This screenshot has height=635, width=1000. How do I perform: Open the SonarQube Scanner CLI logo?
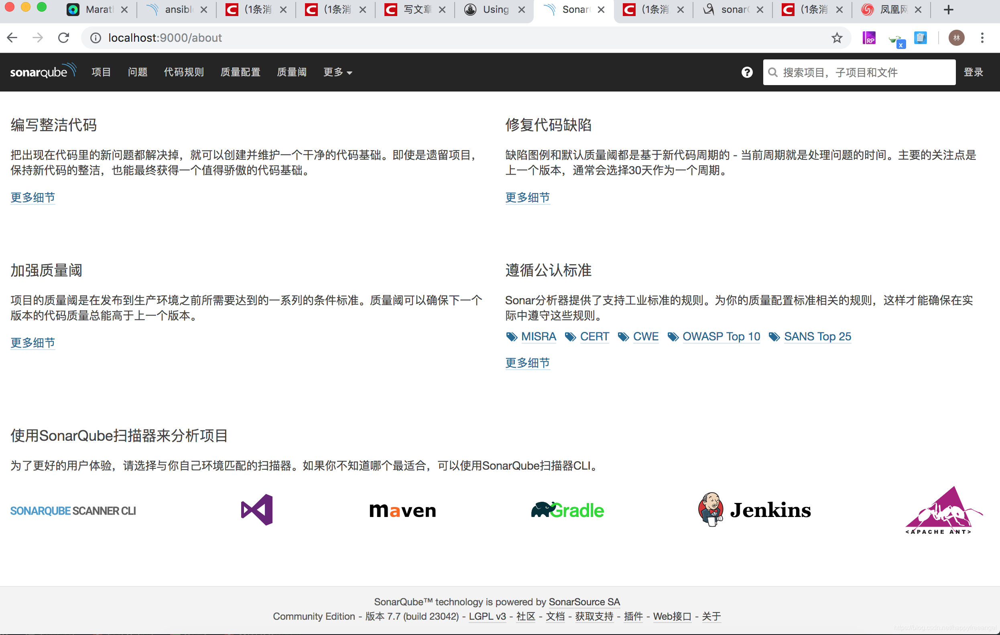[73, 511]
